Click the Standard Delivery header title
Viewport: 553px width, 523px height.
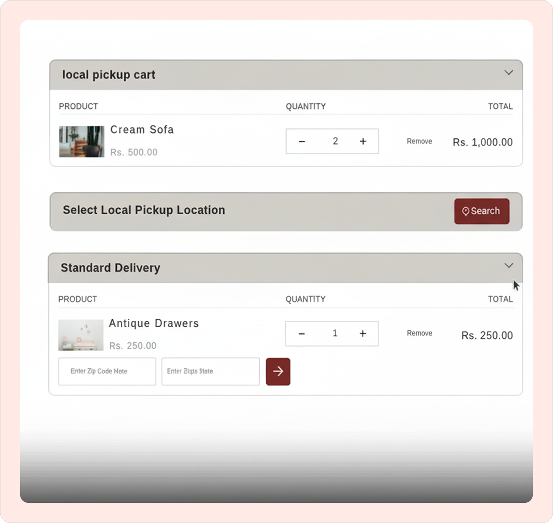(110, 268)
